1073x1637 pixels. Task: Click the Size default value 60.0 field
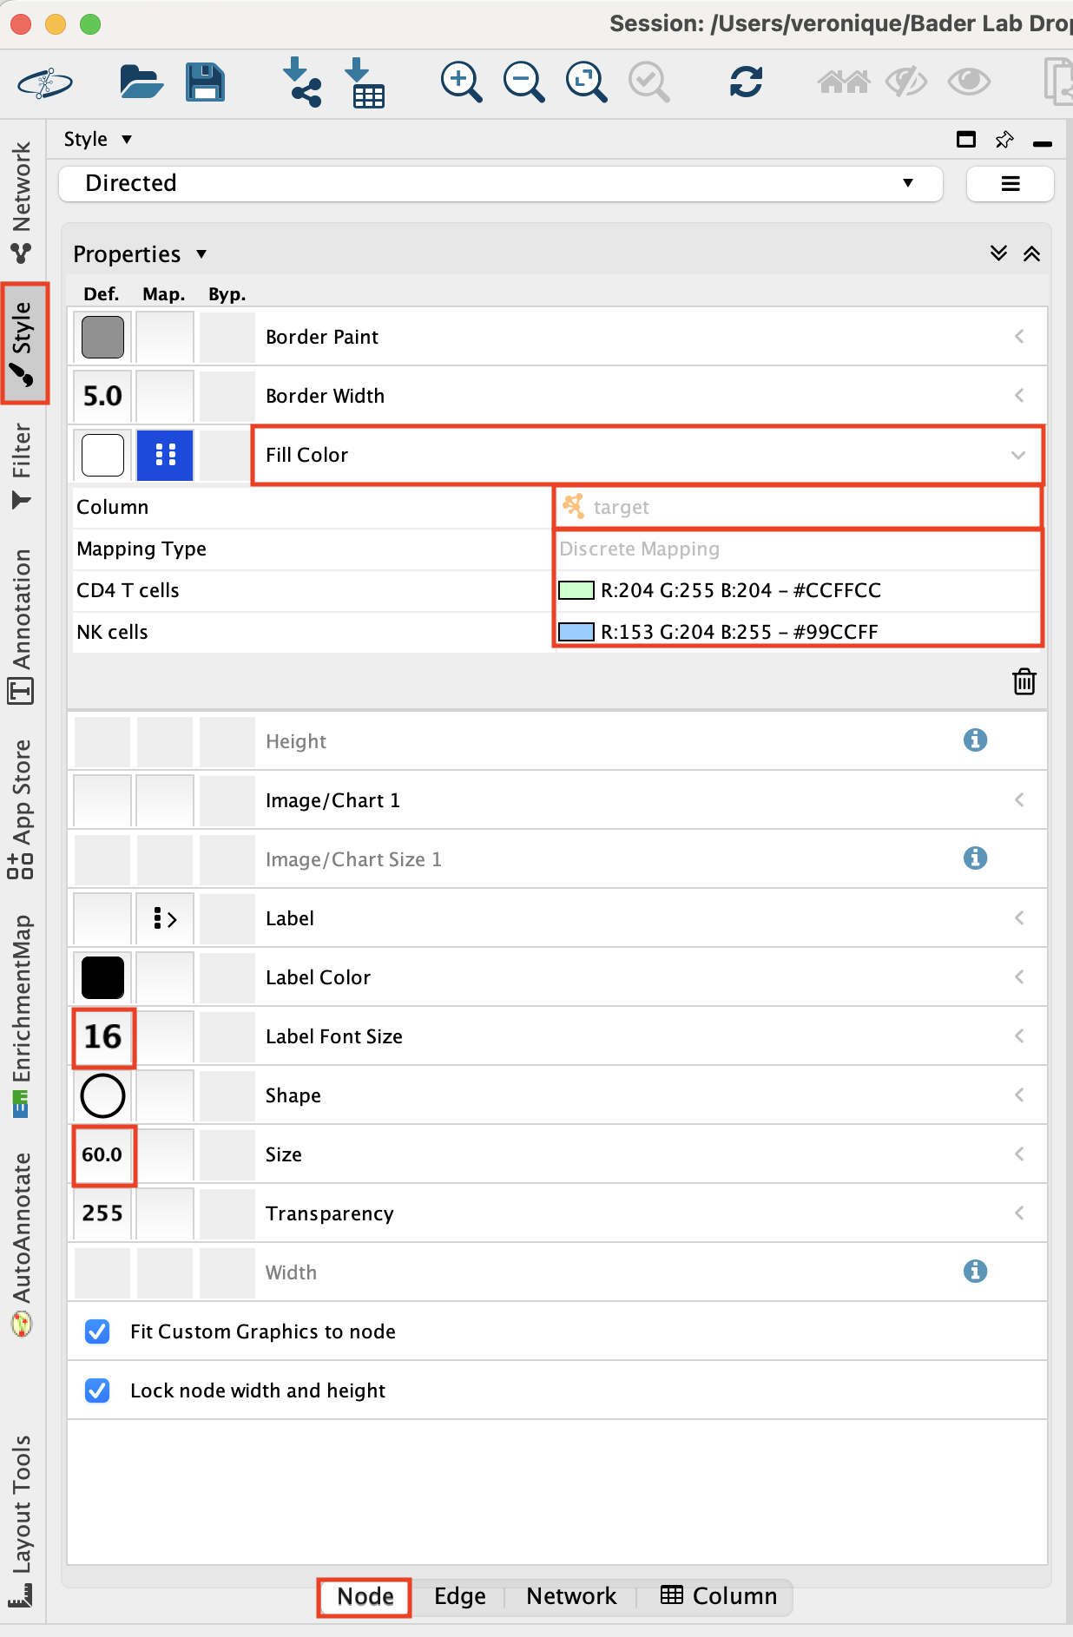click(x=103, y=1154)
